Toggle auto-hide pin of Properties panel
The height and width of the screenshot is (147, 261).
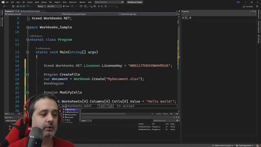[253, 11]
